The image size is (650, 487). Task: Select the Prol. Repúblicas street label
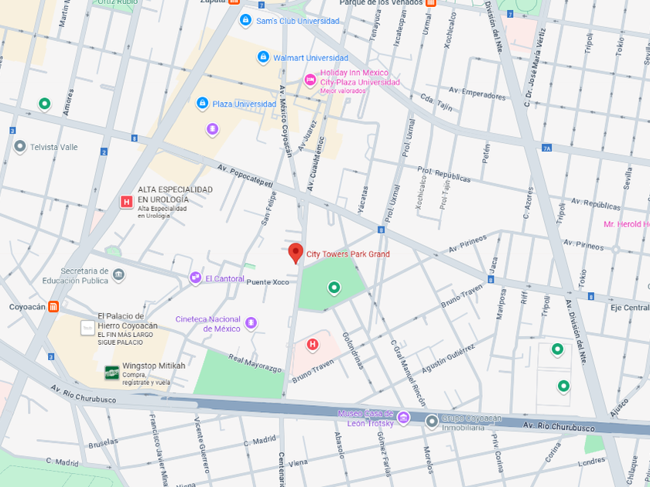(444, 175)
